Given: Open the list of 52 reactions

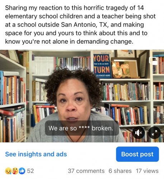Looking at the screenshot, I should [x=30, y=171].
